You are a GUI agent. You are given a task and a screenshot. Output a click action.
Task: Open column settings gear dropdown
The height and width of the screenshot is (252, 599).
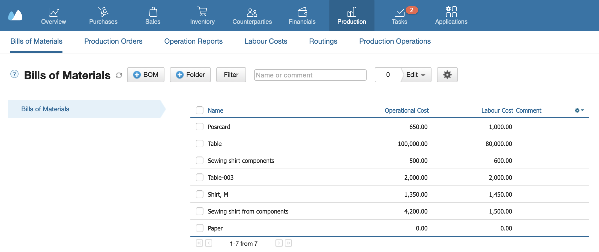click(x=579, y=110)
